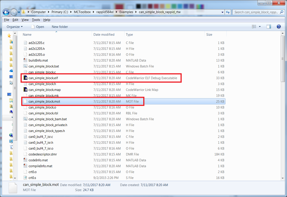
Task: Select the codeInfo.mat MATLAB icon
Action: (x=26, y=160)
